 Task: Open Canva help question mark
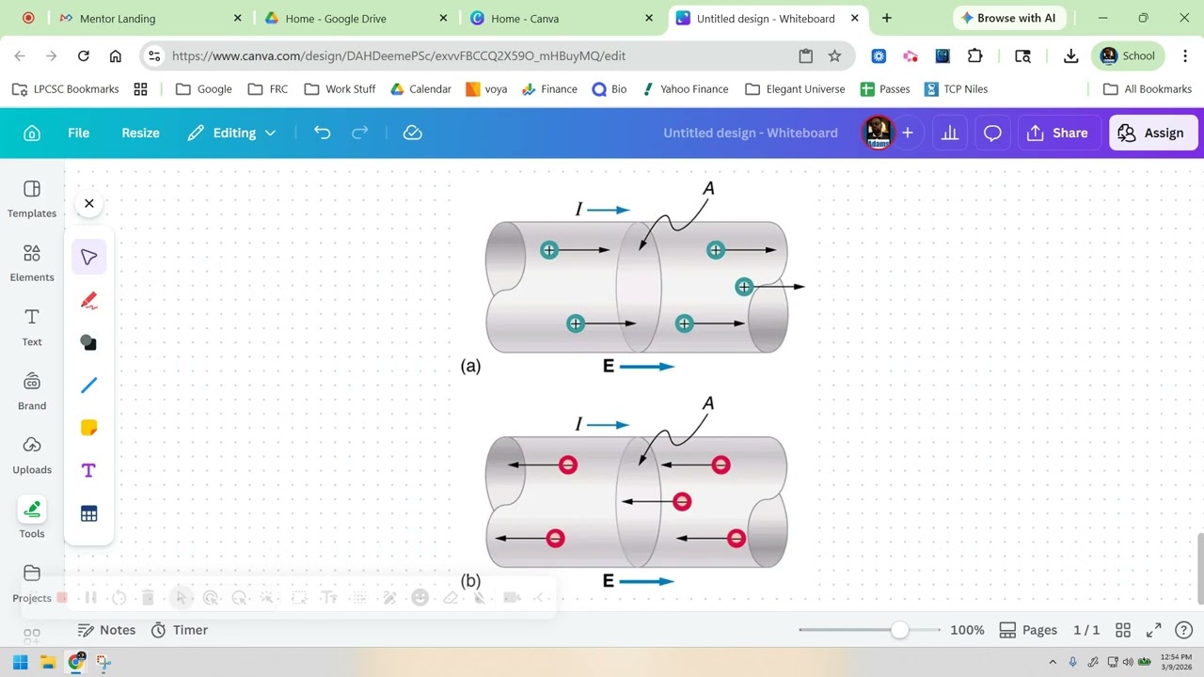click(x=1185, y=630)
